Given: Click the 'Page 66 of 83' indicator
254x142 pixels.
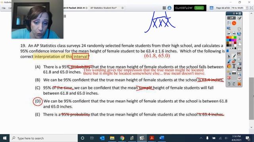Looking at the screenshot, I should 223,8.
